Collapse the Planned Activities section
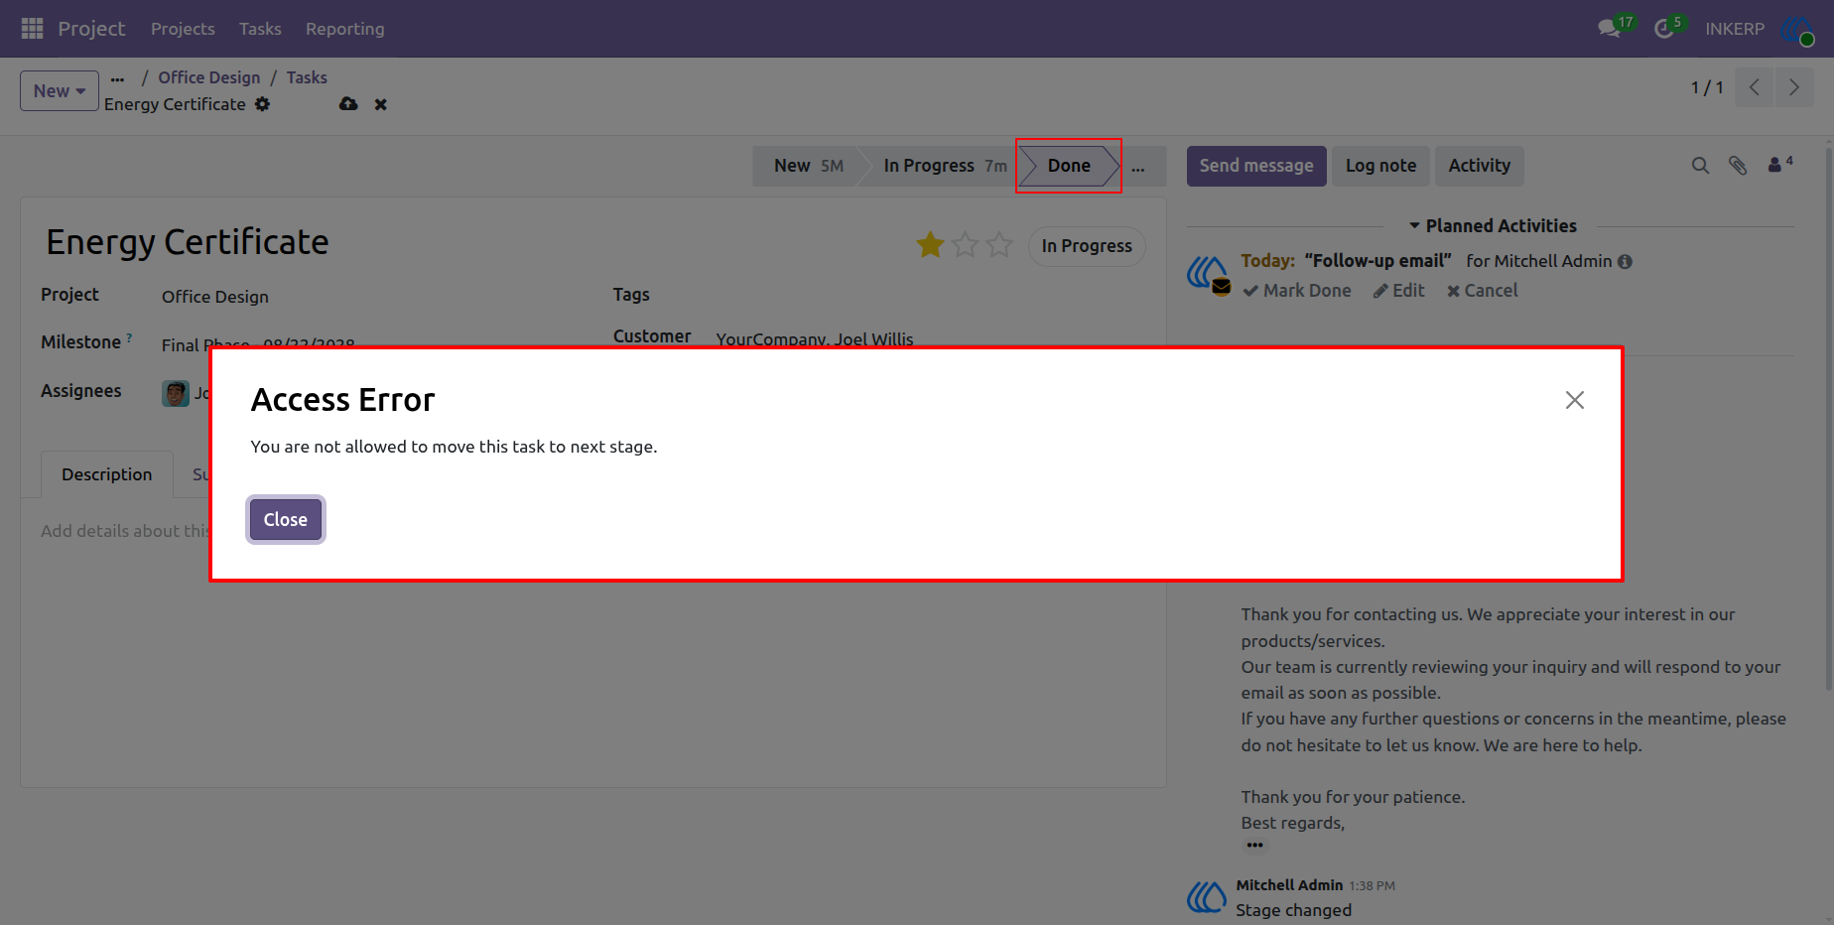 pos(1492,226)
